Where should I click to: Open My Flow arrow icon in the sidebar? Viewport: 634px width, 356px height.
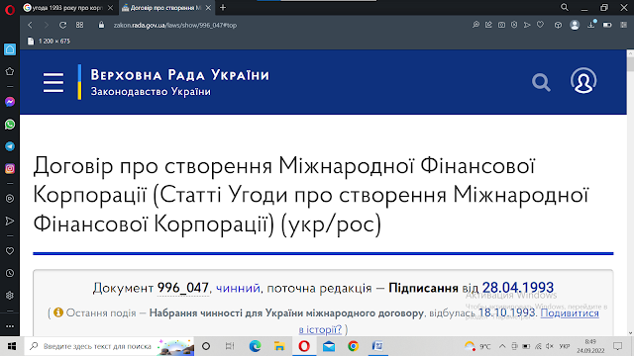(10, 221)
